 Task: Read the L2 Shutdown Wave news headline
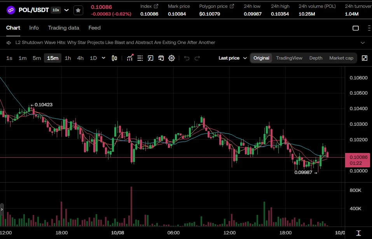pyautogui.click(x=115, y=42)
